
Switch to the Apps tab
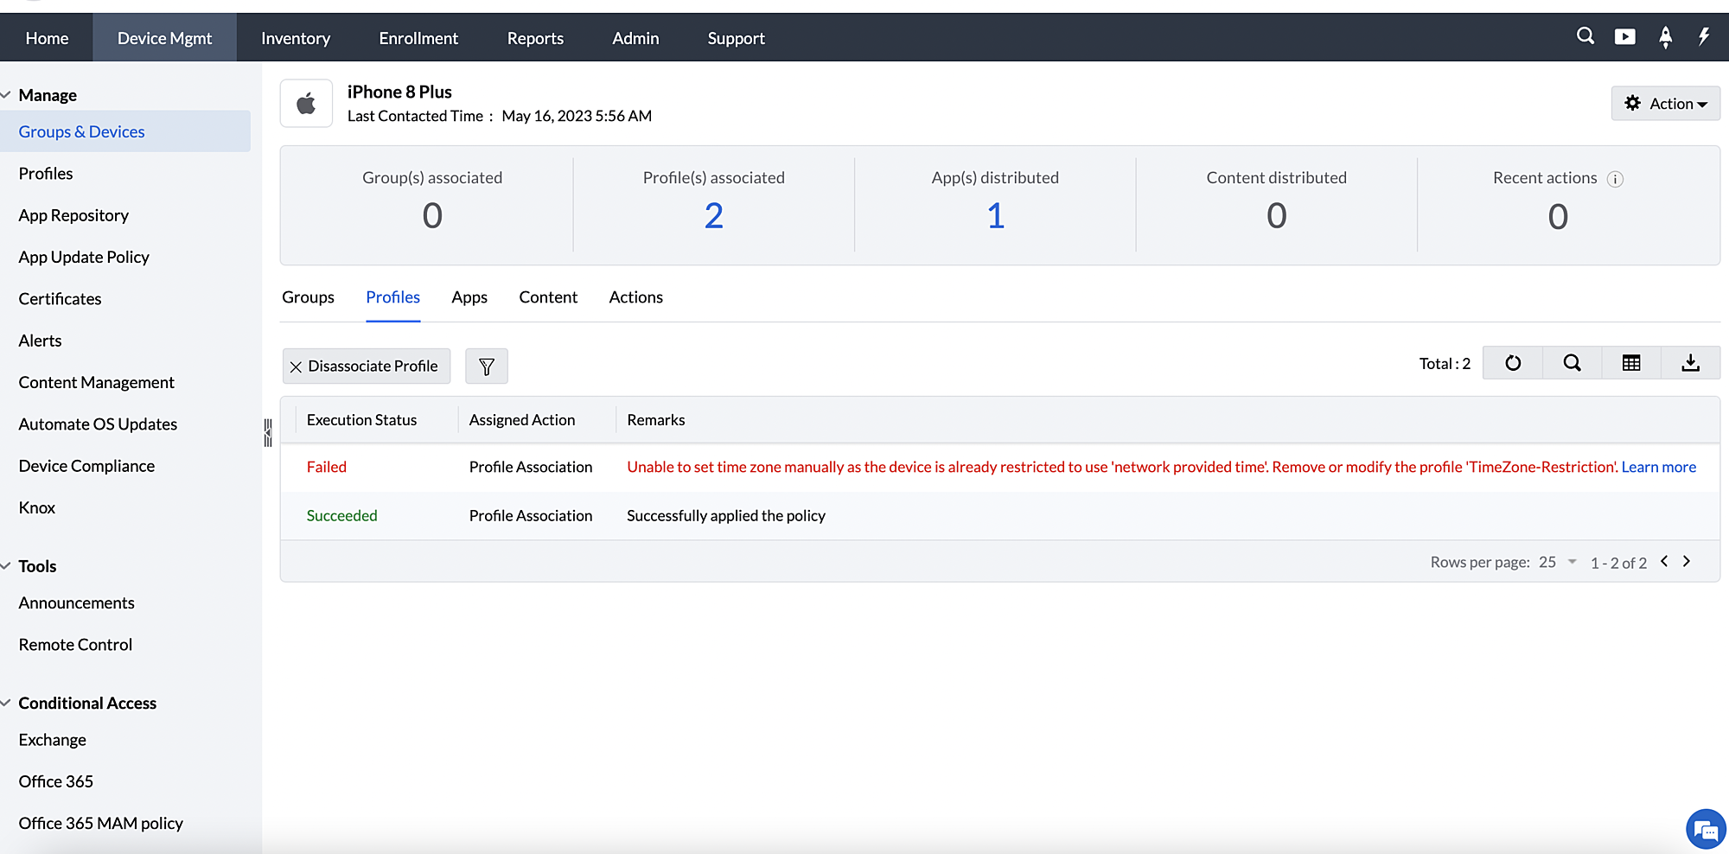(x=469, y=297)
